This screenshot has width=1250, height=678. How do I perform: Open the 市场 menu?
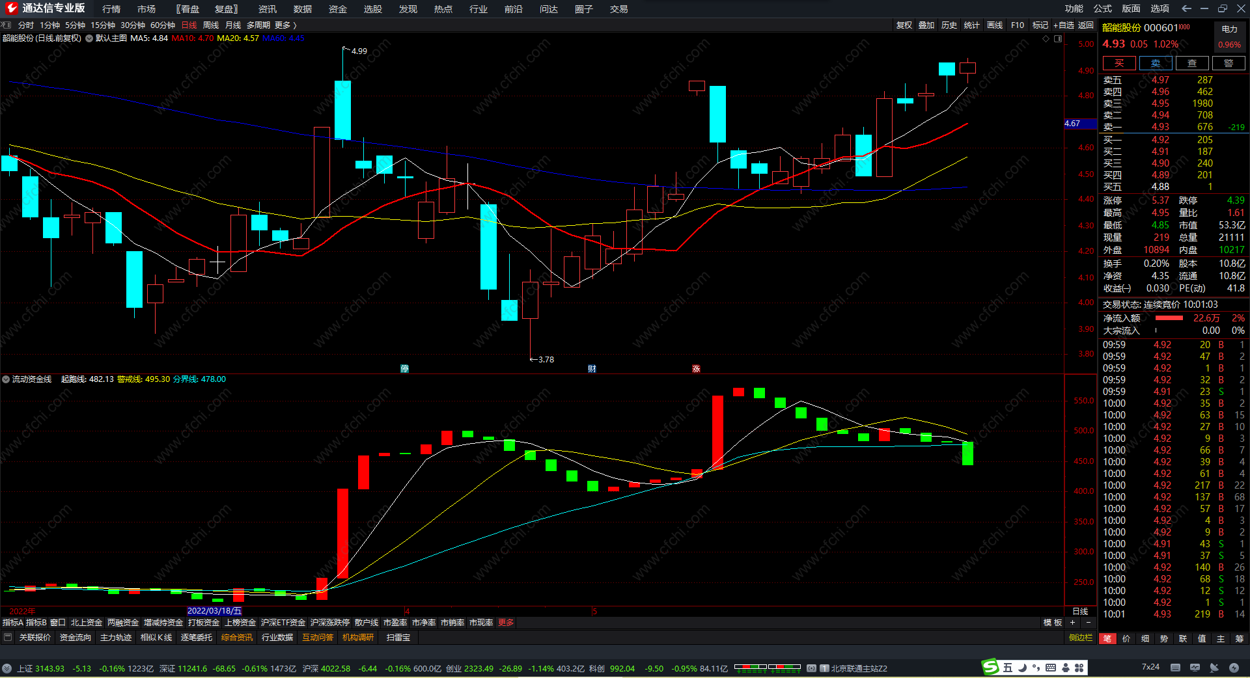click(146, 9)
